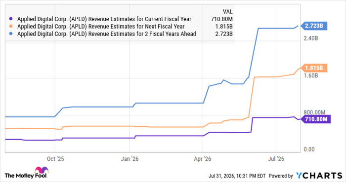Click the VAL column header

227,12
